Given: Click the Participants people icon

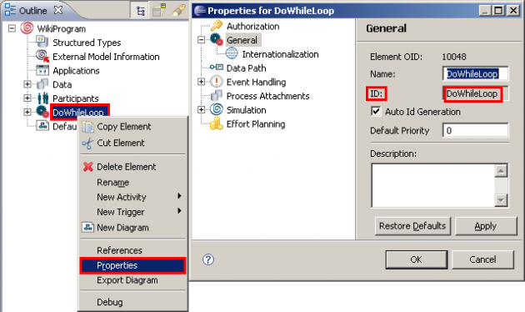Looking at the screenshot, I should tap(42, 98).
